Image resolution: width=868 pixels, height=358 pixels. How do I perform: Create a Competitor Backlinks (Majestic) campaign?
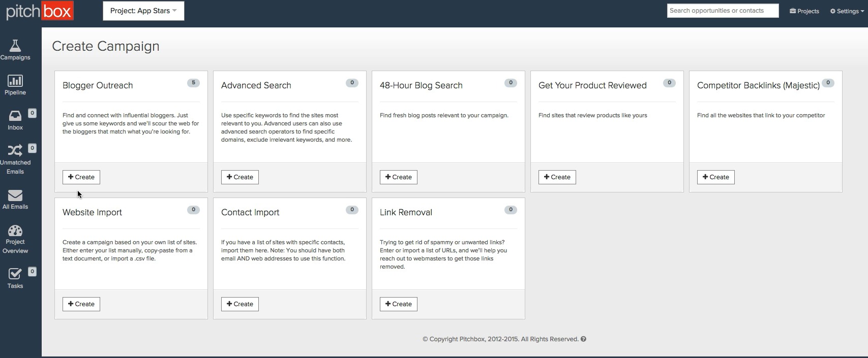pyautogui.click(x=716, y=177)
